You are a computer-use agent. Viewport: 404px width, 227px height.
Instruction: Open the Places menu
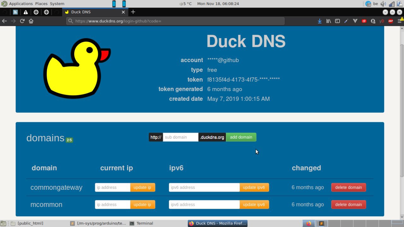pos(41,4)
